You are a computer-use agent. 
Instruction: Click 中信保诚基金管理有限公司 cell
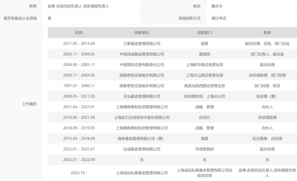click(142, 54)
